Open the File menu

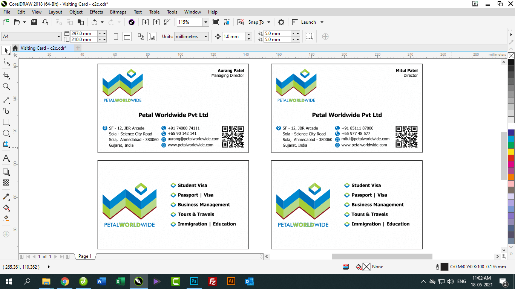tap(6, 12)
